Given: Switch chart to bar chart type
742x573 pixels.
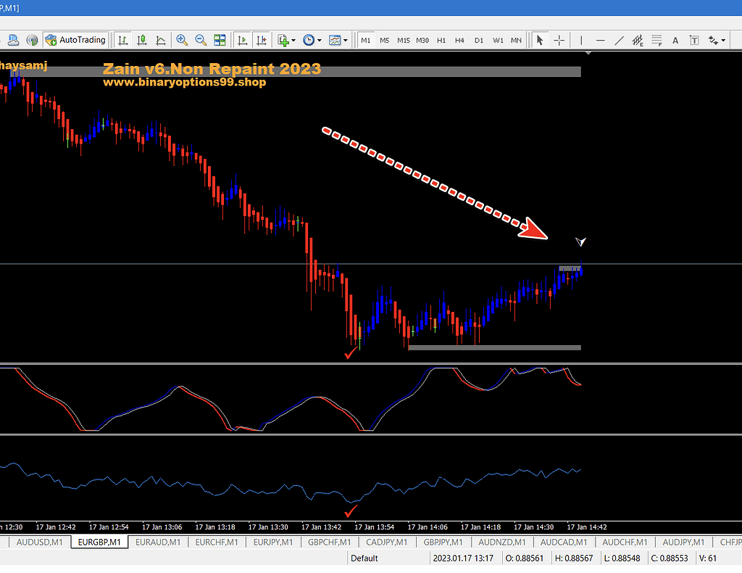Looking at the screenshot, I should (123, 40).
